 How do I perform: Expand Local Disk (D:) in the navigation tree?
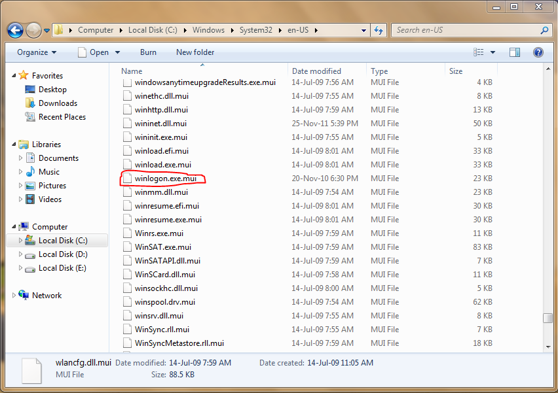[20, 254]
